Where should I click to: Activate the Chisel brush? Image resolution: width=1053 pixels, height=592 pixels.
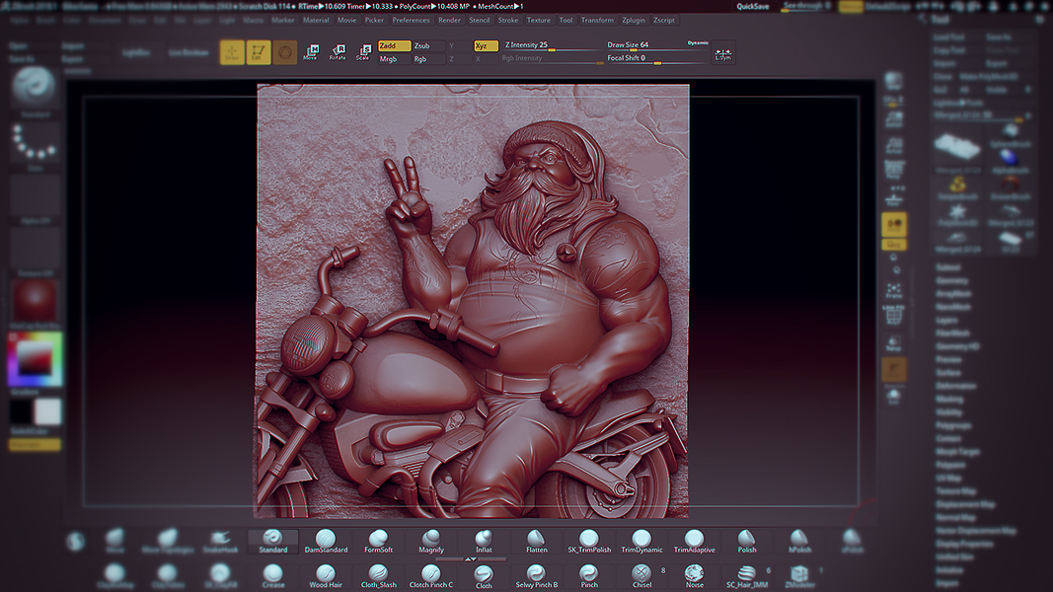[x=641, y=575]
